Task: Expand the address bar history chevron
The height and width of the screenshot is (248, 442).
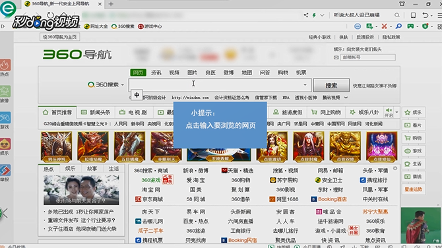Action: (x=322, y=15)
